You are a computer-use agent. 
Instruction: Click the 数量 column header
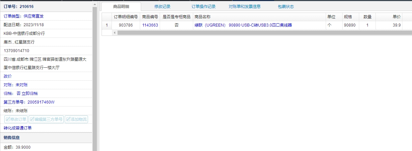[368, 17]
